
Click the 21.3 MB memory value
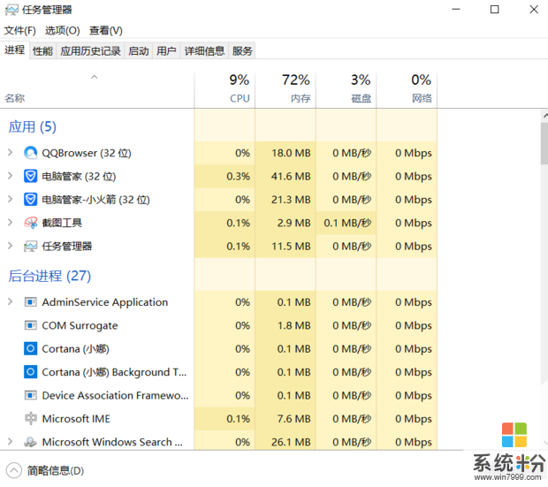pyautogui.click(x=291, y=200)
